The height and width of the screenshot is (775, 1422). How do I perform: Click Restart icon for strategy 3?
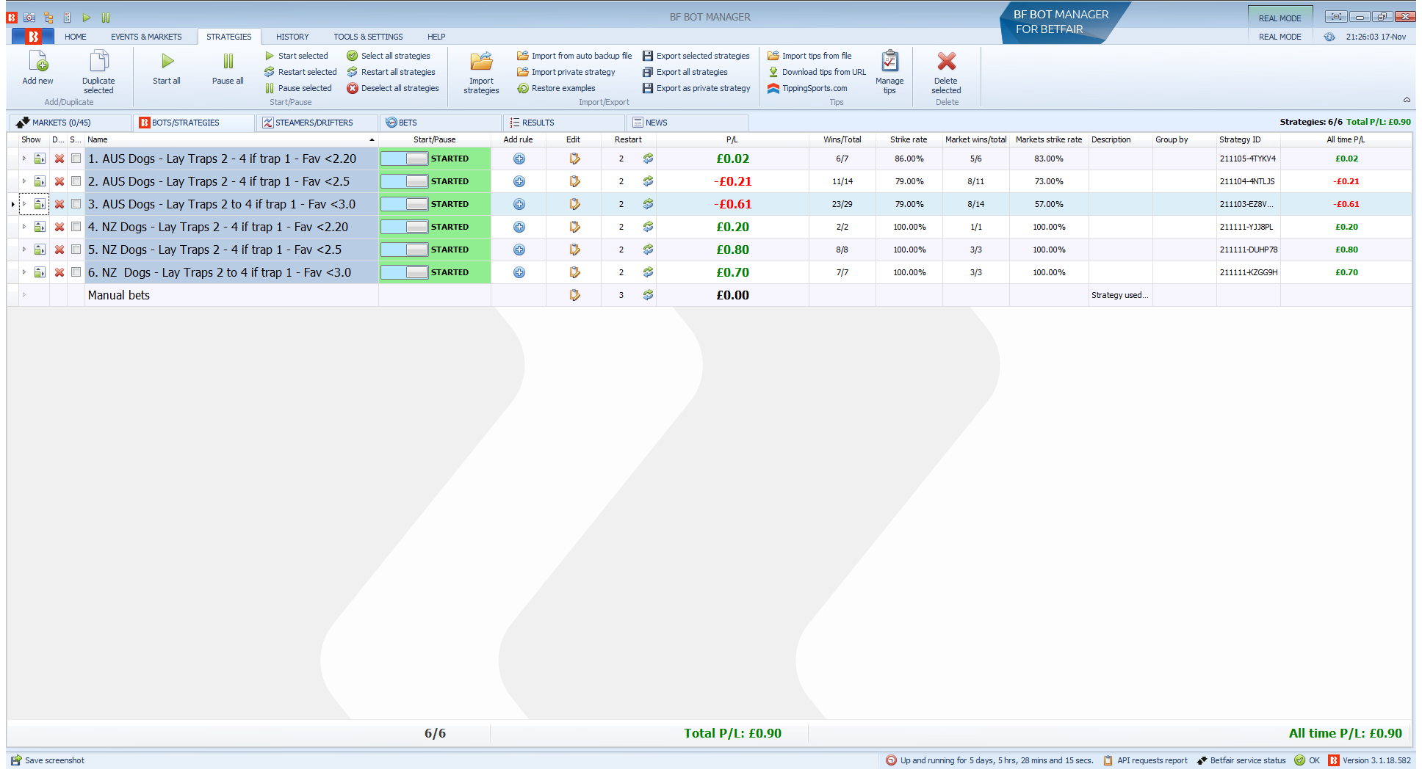pyautogui.click(x=648, y=204)
